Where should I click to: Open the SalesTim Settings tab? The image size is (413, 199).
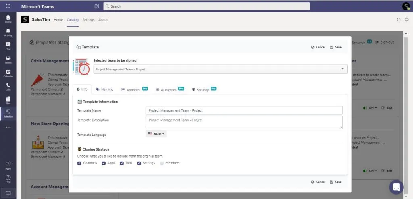point(88,20)
